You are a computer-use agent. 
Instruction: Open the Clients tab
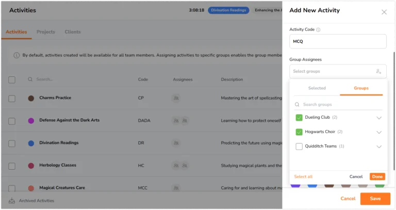pos(73,32)
